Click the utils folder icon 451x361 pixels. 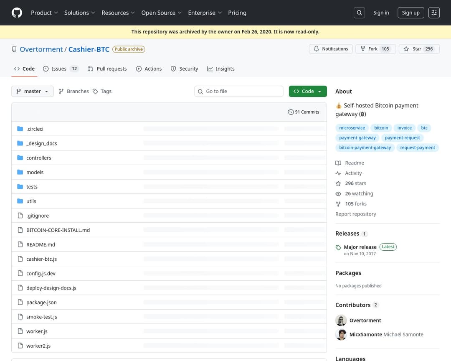pos(20,201)
